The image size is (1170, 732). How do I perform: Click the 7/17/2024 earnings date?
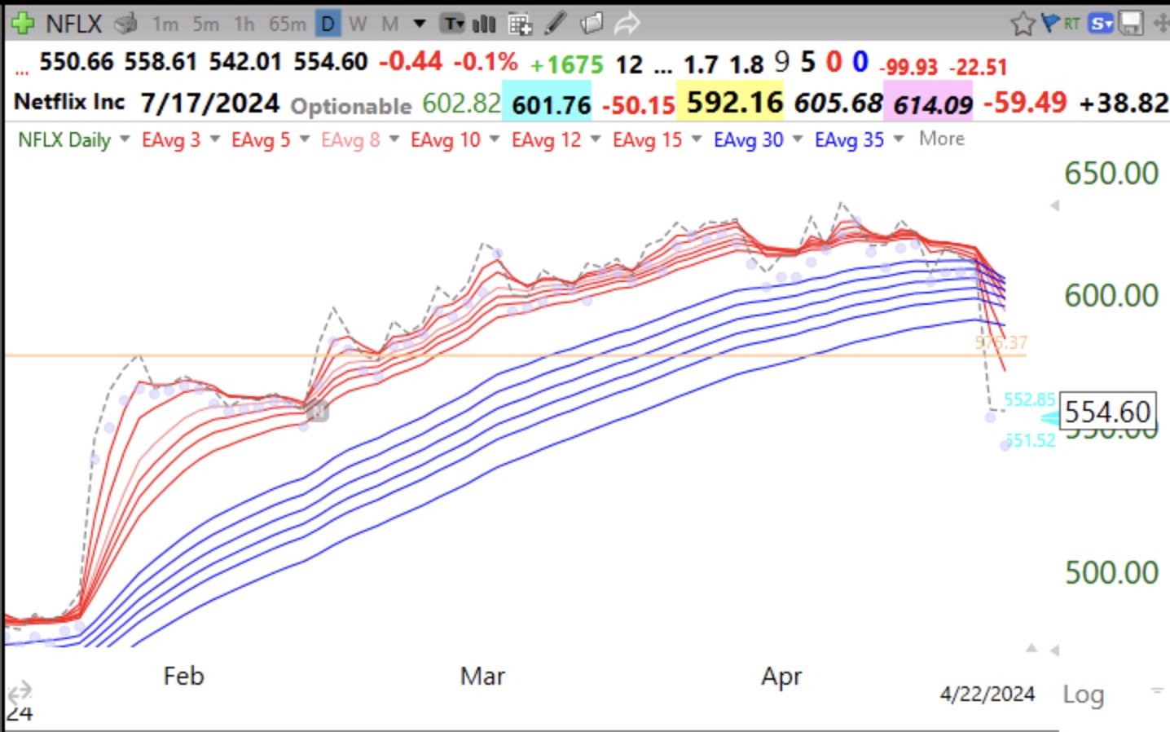pyautogui.click(x=210, y=103)
